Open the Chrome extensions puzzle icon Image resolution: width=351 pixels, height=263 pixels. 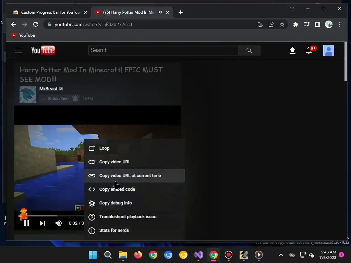[x=296, y=24]
